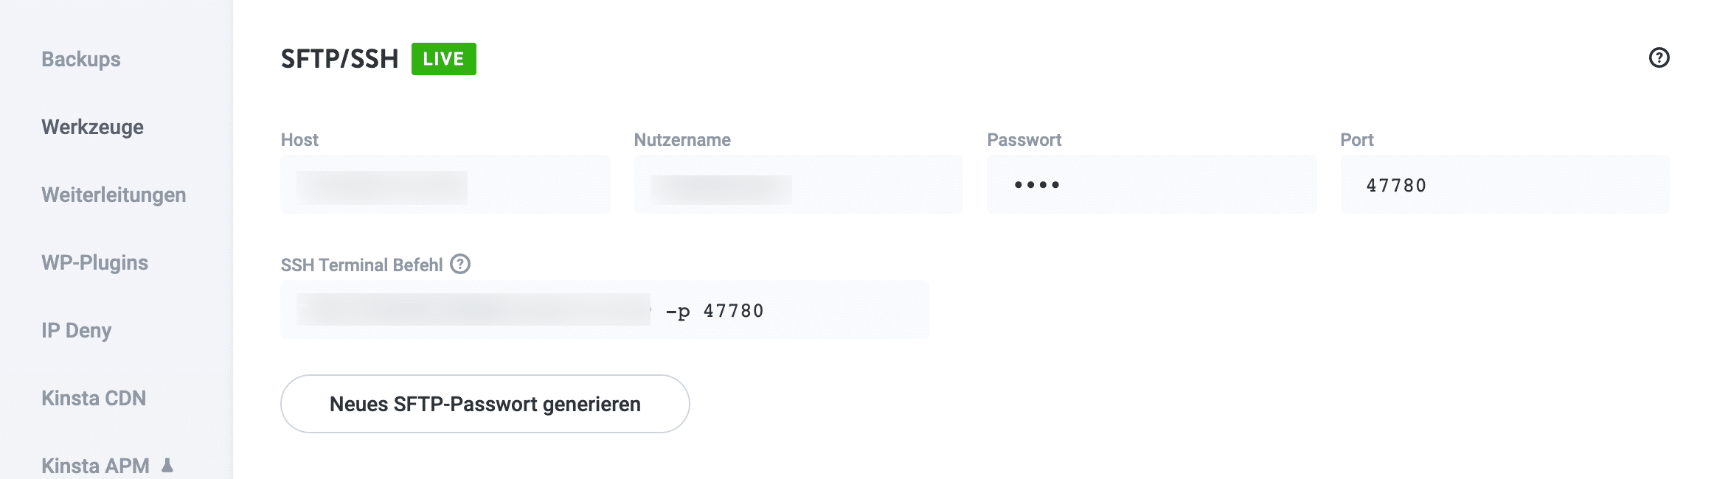1714x479 pixels.
Task: Click the green LIVE environment badge
Action: 443,57
